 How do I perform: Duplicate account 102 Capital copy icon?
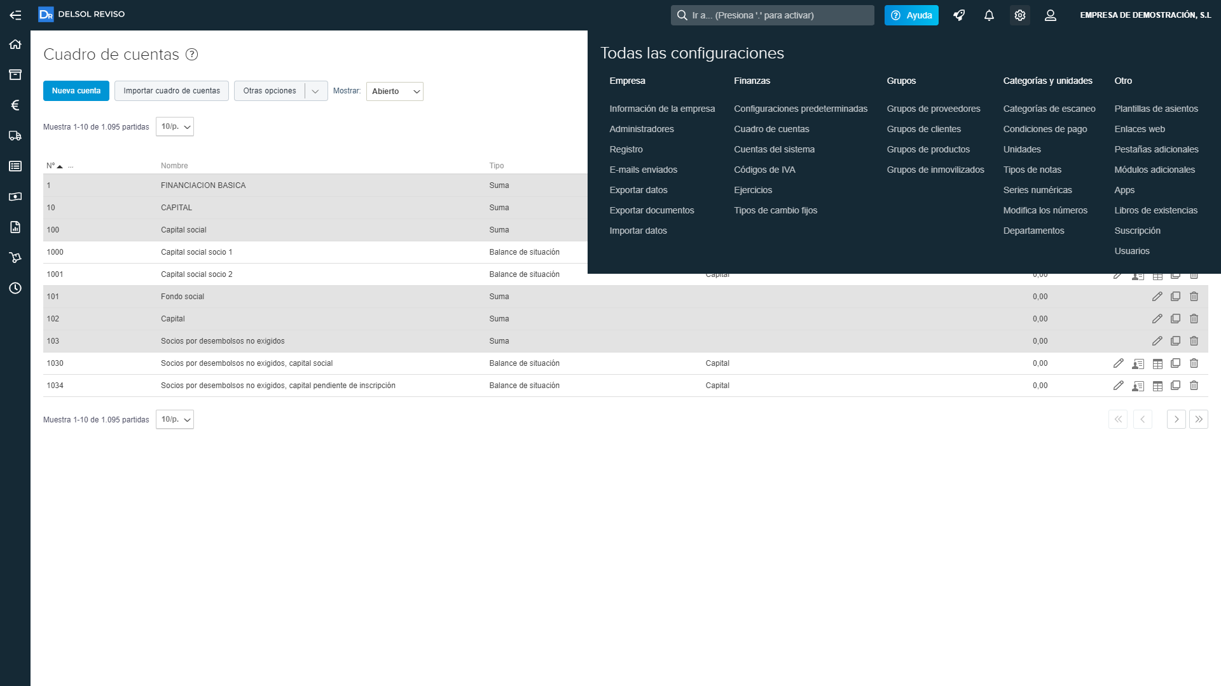coord(1175,319)
